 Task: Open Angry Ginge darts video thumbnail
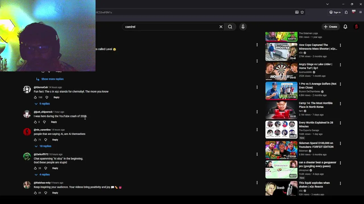[281, 71]
